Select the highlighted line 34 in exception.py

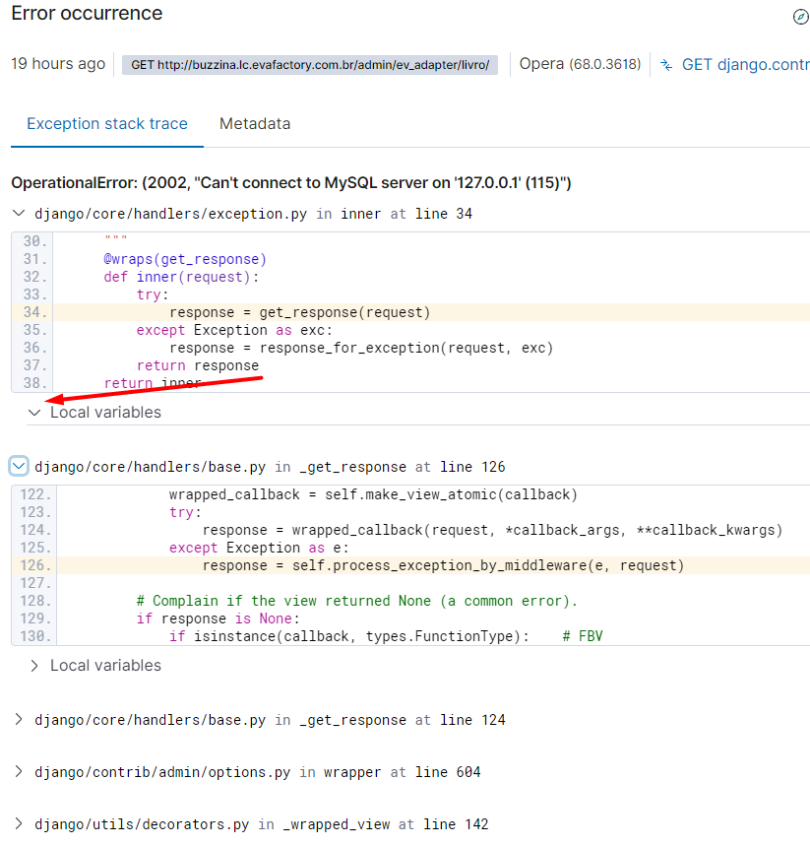click(x=285, y=311)
